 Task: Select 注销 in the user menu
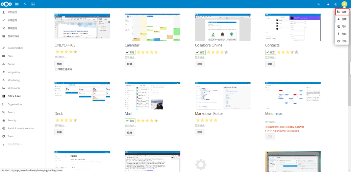coord(342,41)
